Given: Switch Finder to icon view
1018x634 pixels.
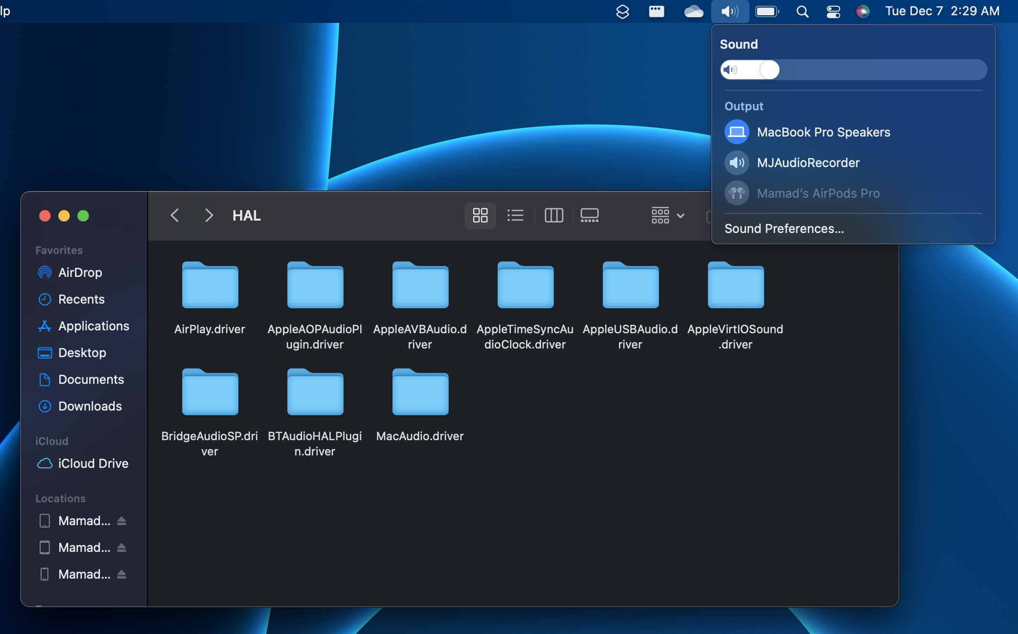Looking at the screenshot, I should tap(480, 215).
